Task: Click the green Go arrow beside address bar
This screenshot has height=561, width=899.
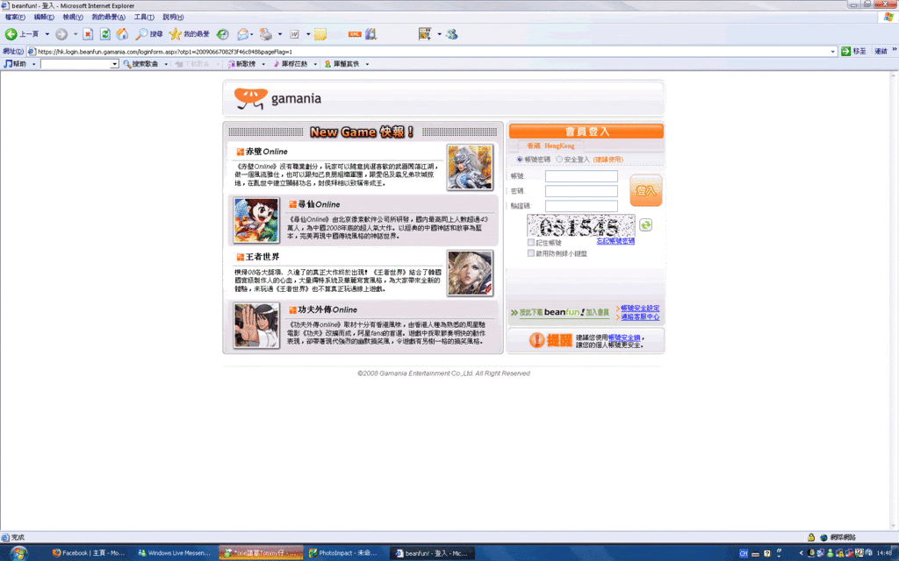Action: 845,52
